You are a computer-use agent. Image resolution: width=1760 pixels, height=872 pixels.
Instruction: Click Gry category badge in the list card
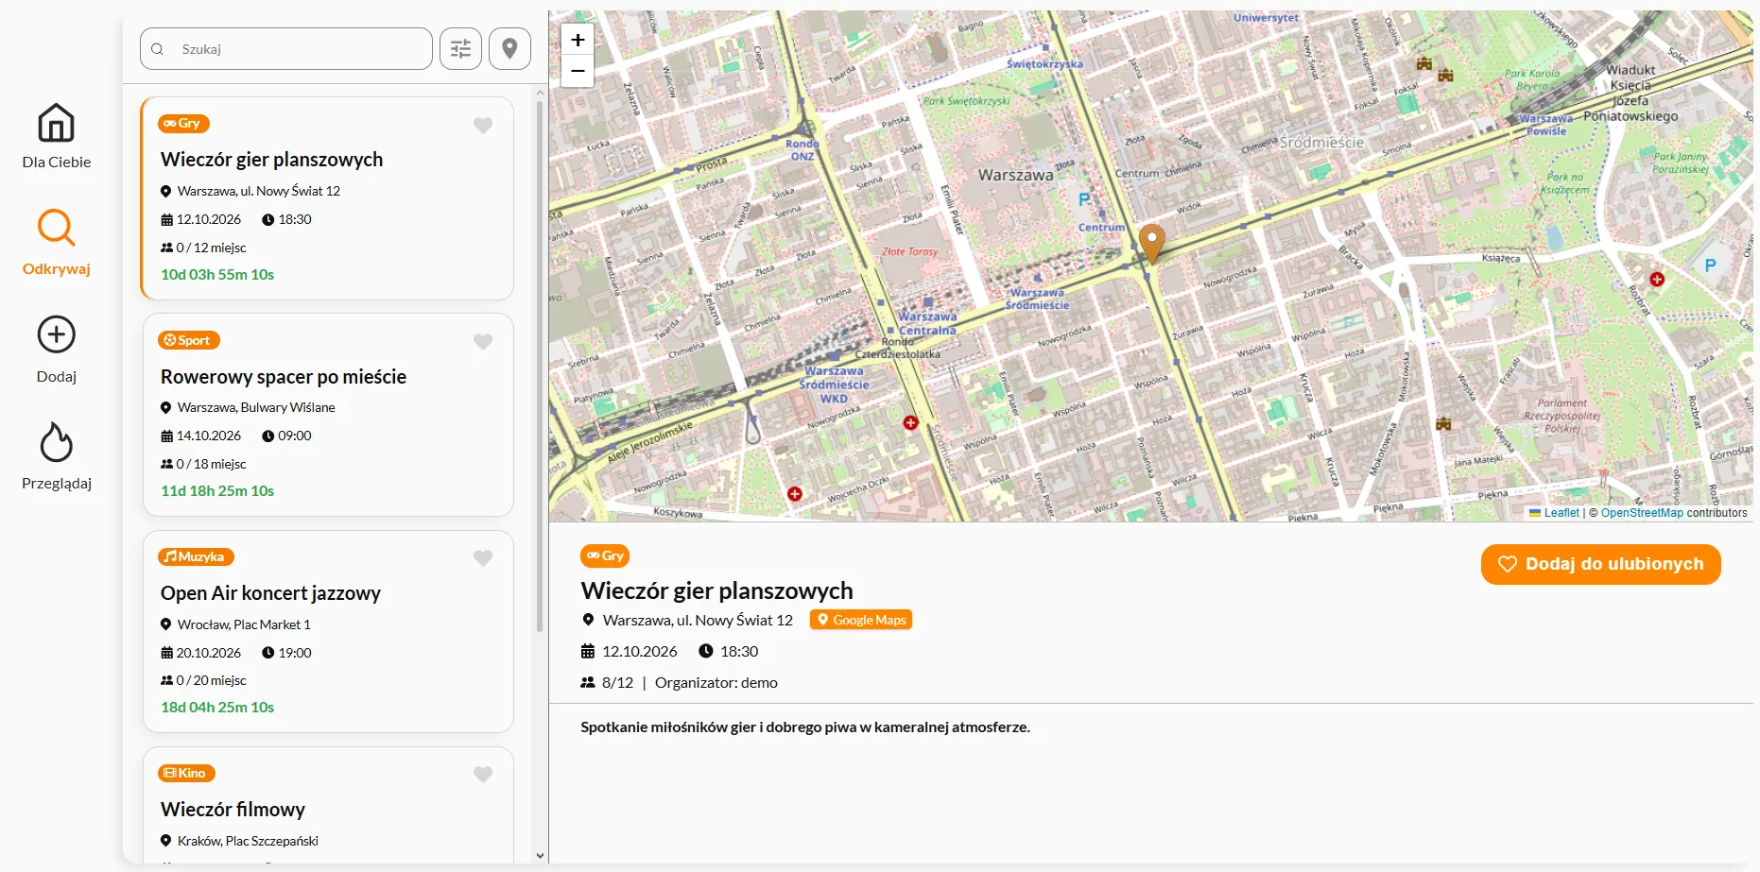(x=183, y=124)
